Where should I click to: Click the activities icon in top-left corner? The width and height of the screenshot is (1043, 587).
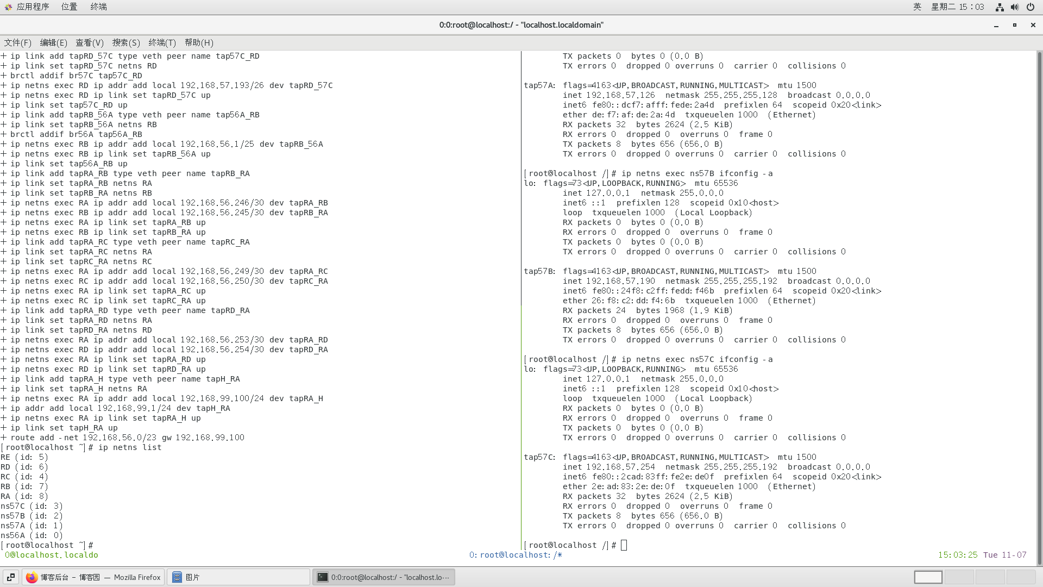8,7
